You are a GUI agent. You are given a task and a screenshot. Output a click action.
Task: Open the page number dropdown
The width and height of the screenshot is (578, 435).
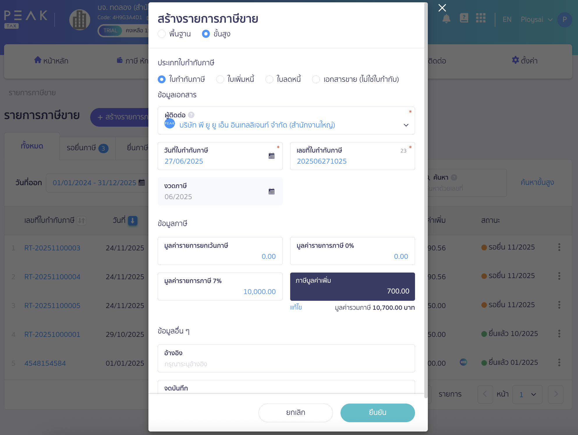click(x=527, y=395)
